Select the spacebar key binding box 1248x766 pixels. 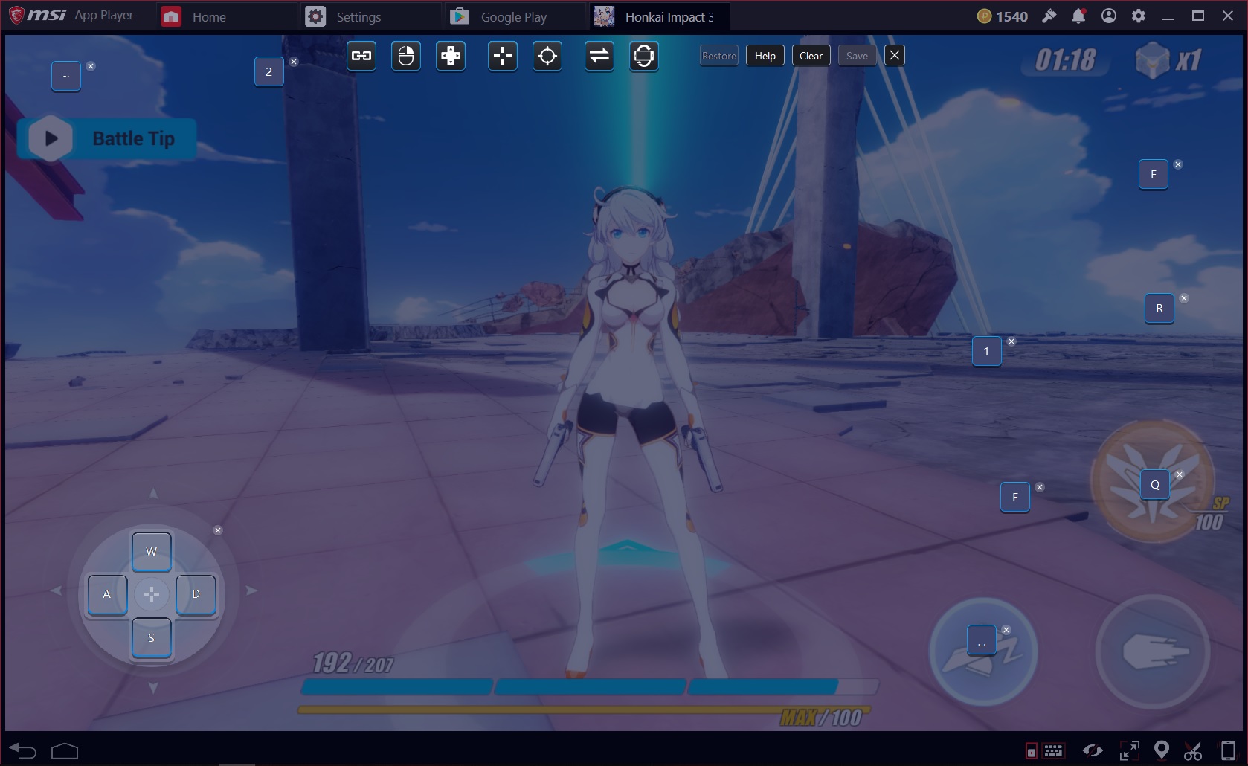[982, 640]
